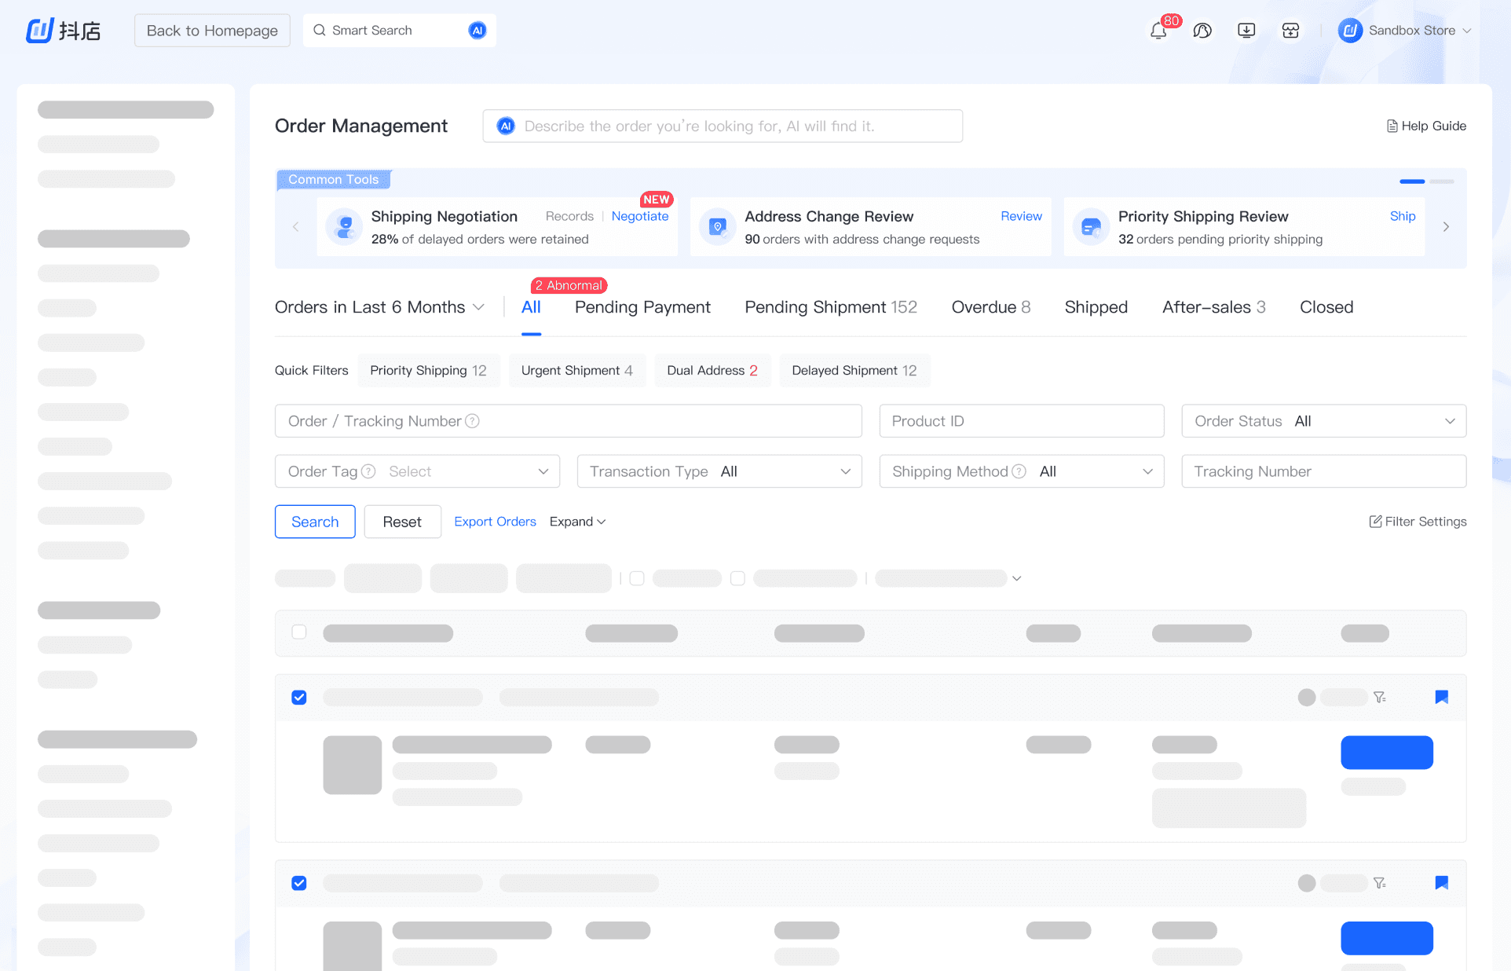Image resolution: width=1511 pixels, height=971 pixels.
Task: Click the Export Orders link
Action: 495,522
